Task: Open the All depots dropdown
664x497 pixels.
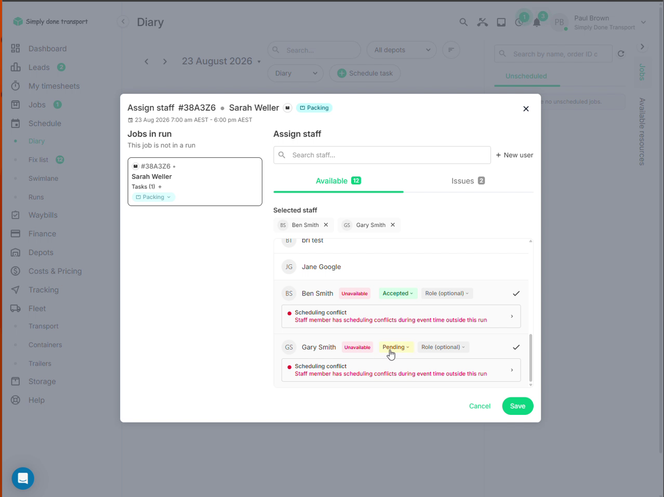Action: pyautogui.click(x=402, y=50)
